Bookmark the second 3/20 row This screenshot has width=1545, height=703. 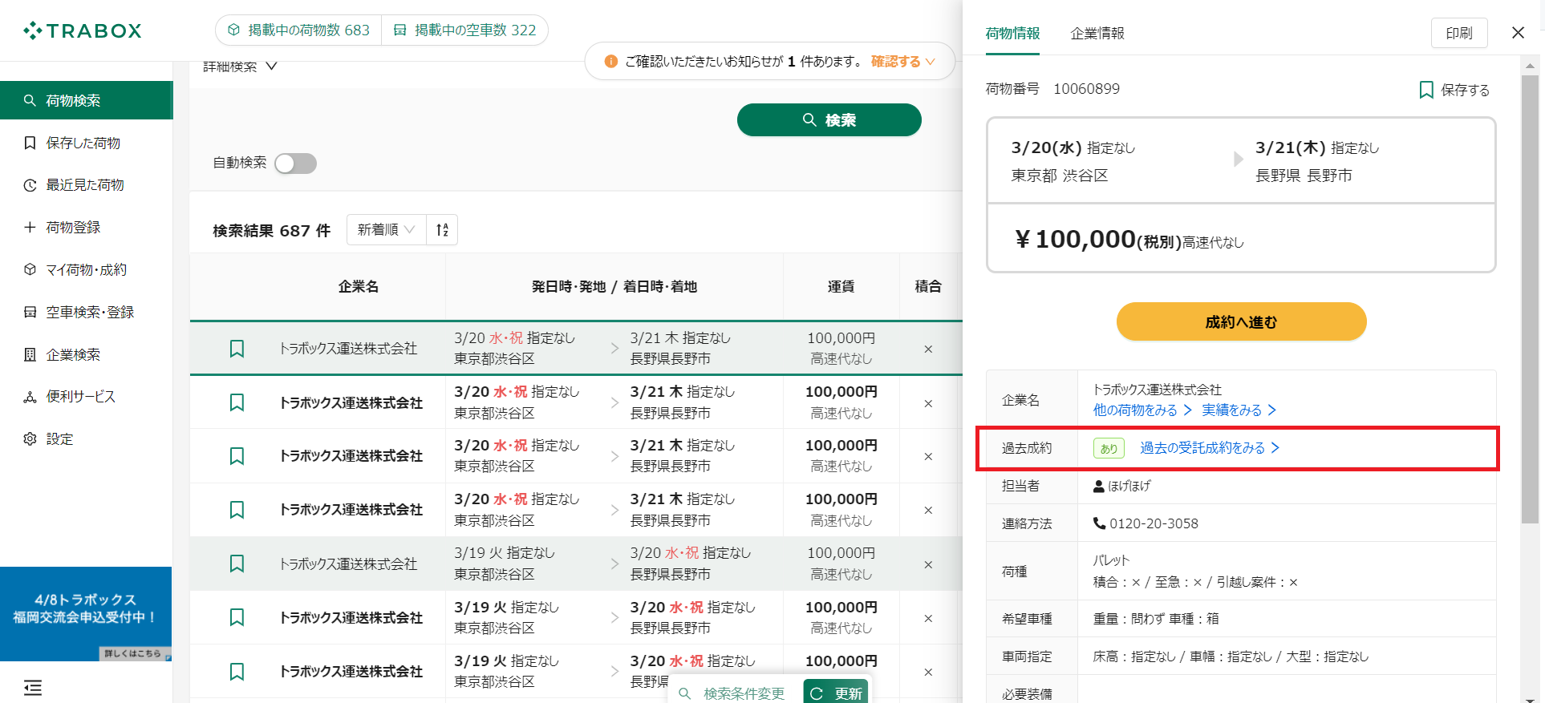click(237, 402)
